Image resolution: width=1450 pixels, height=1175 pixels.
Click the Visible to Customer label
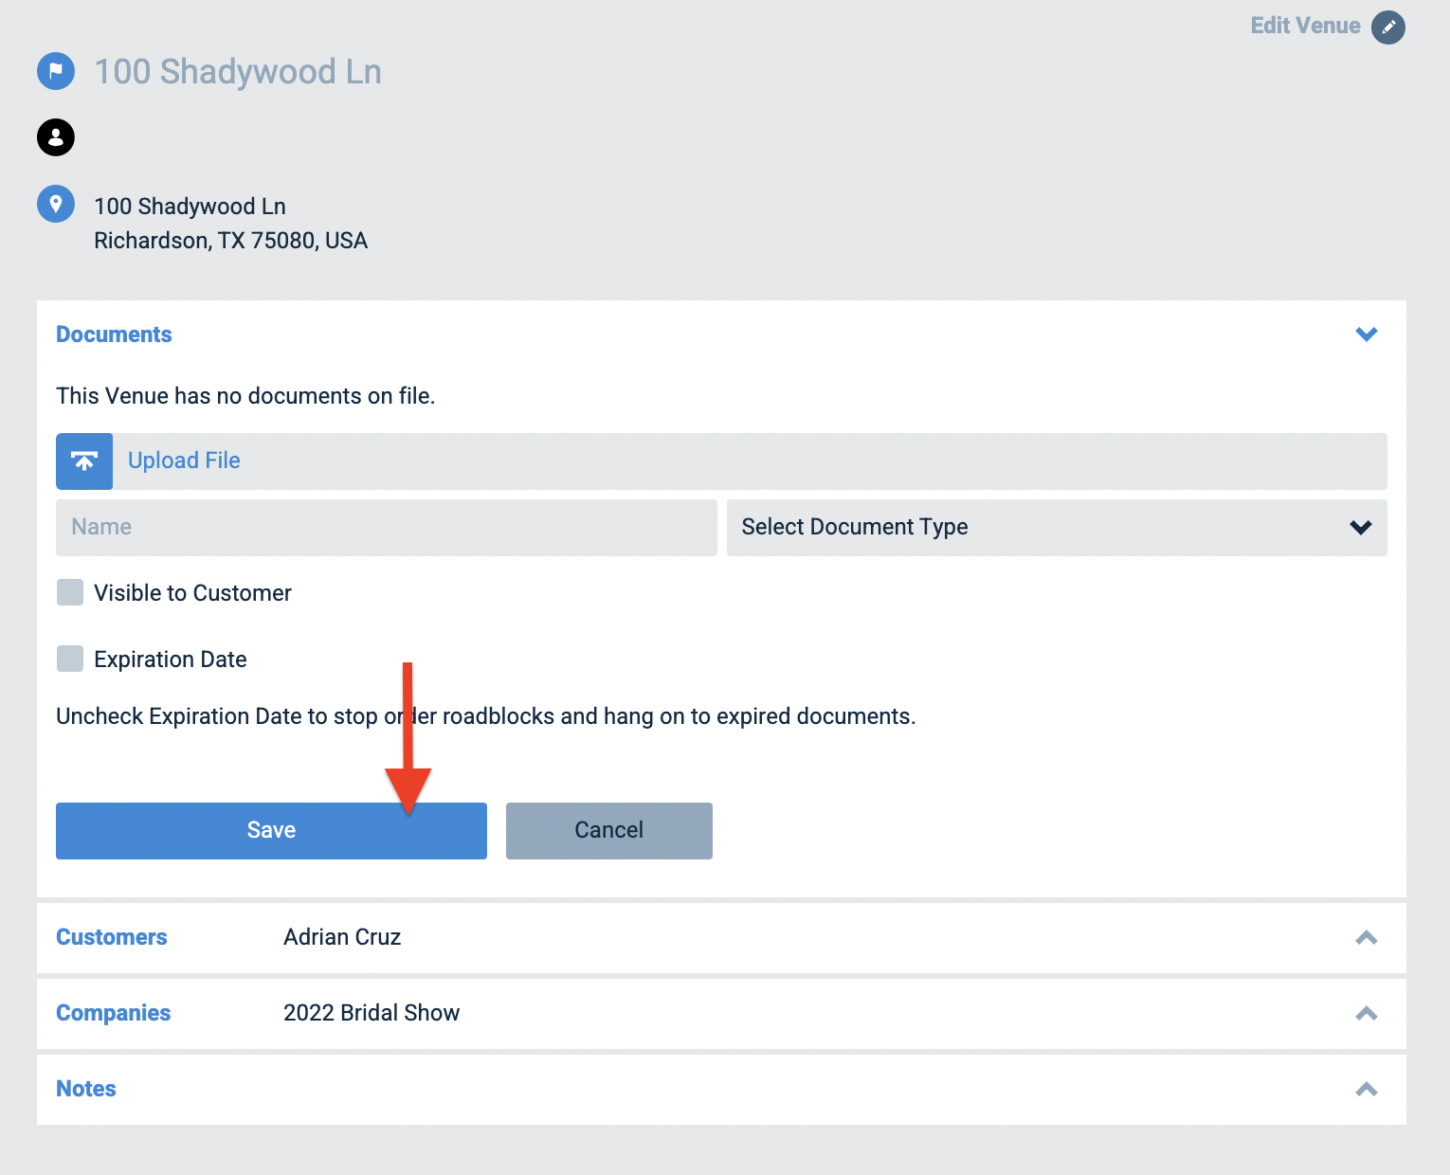click(x=192, y=593)
